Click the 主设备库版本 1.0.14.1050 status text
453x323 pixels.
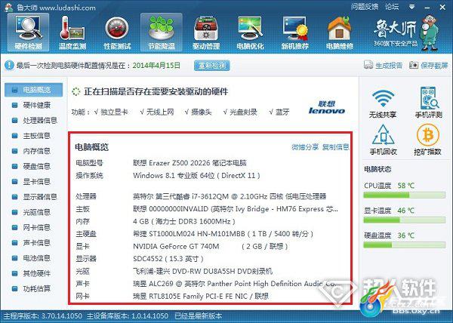(128, 316)
